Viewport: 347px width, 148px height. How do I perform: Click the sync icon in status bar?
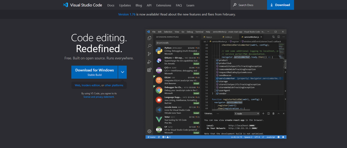(x=159, y=137)
